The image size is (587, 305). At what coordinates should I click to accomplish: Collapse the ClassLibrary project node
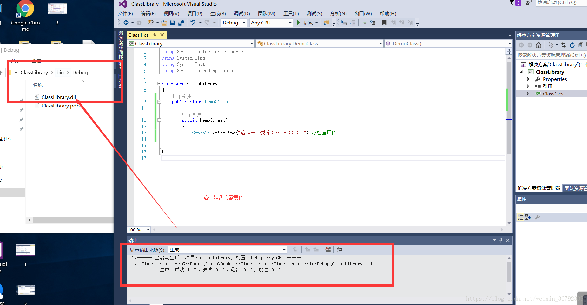(x=521, y=72)
